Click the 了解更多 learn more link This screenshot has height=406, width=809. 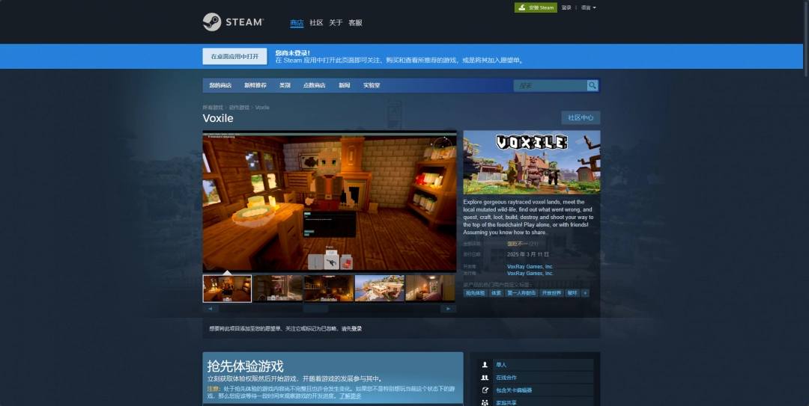coord(350,396)
